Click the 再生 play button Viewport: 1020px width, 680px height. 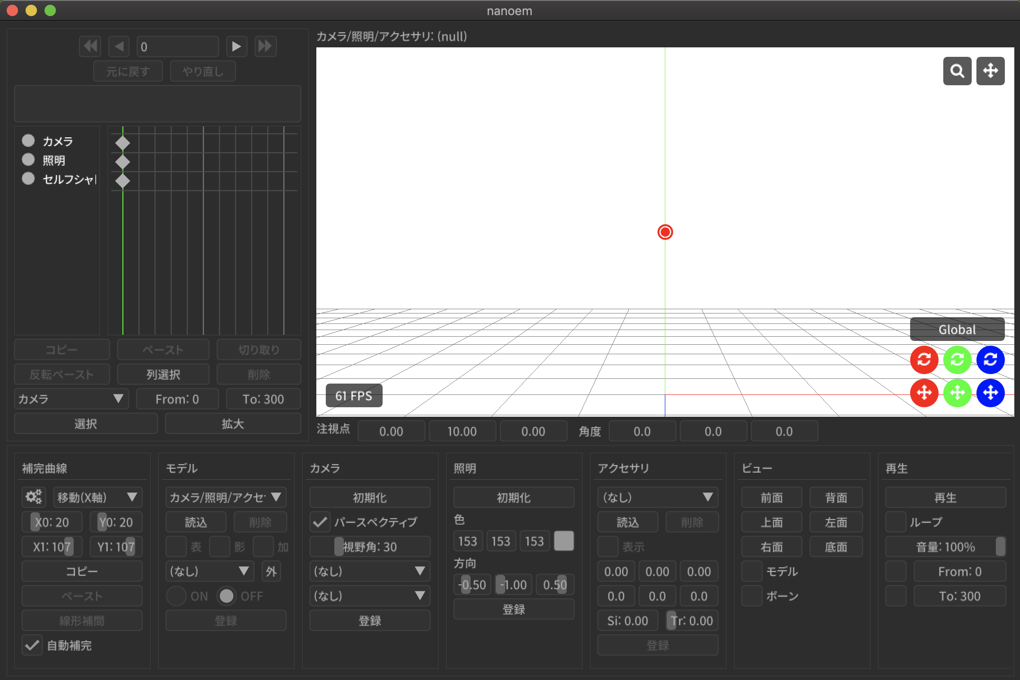[946, 497]
